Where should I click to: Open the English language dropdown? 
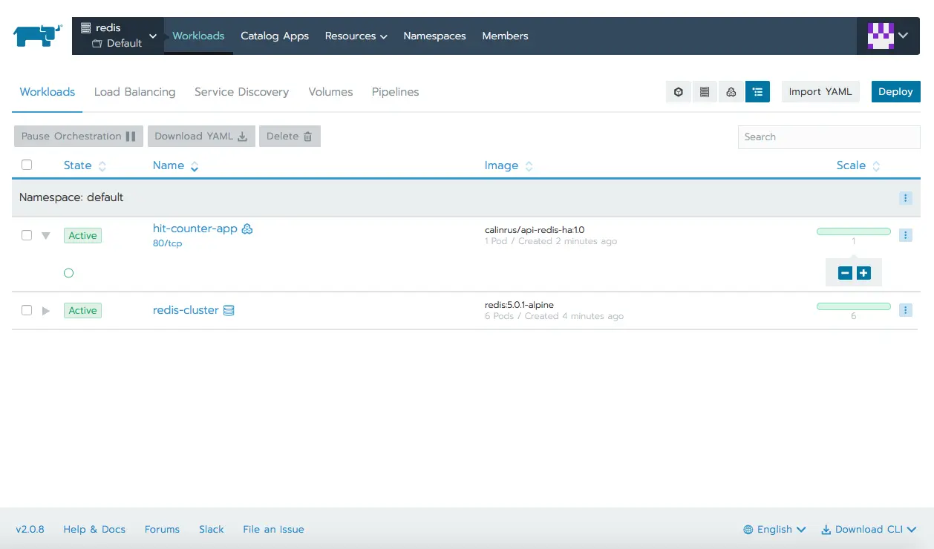click(x=774, y=529)
